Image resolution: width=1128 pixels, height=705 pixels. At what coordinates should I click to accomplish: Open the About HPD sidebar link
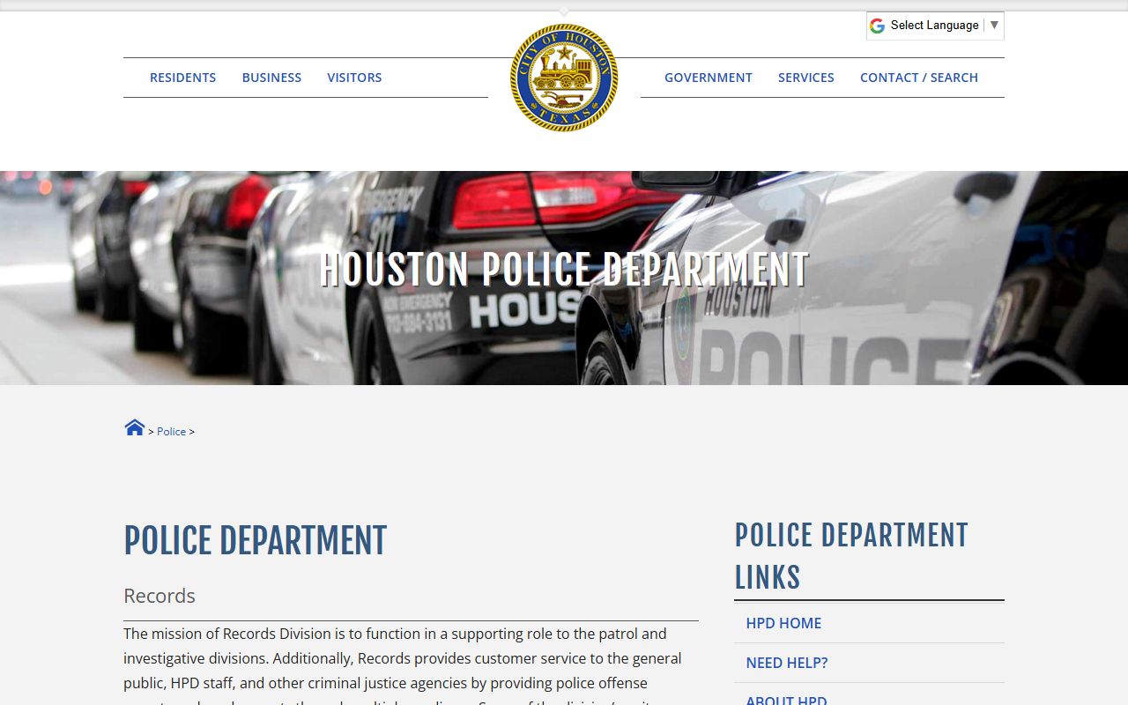click(786, 700)
